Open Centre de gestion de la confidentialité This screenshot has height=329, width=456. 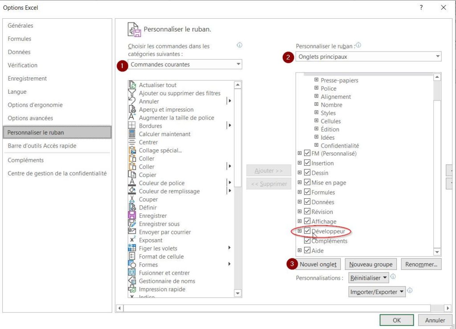57,173
